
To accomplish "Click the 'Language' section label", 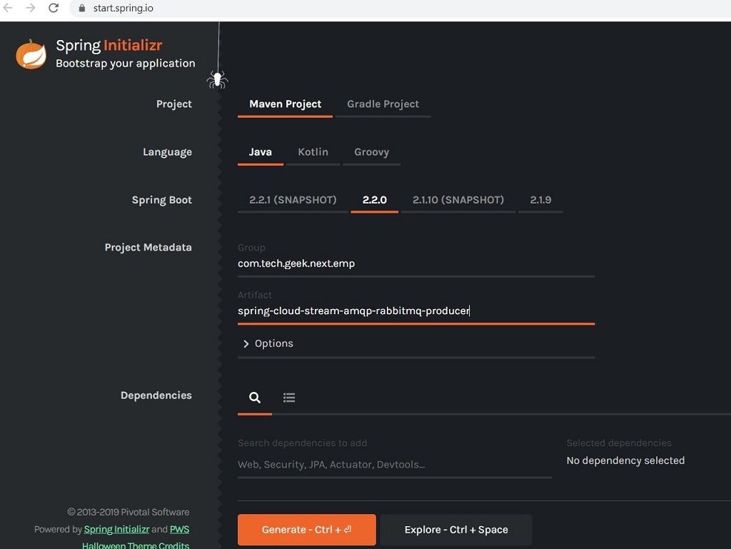I will point(167,152).
